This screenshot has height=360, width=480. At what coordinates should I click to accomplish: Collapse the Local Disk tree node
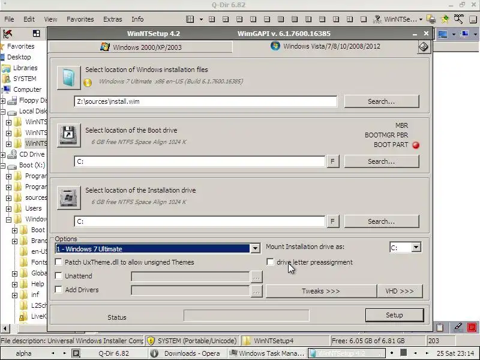[3, 112]
